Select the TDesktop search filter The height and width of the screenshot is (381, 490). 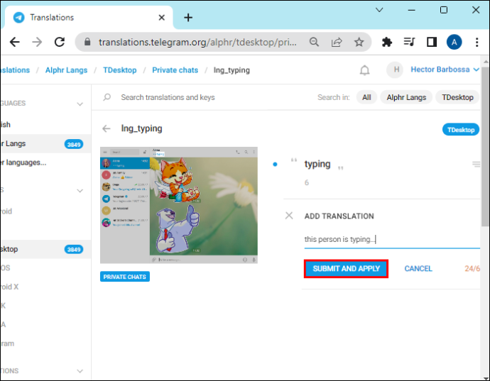coord(457,97)
